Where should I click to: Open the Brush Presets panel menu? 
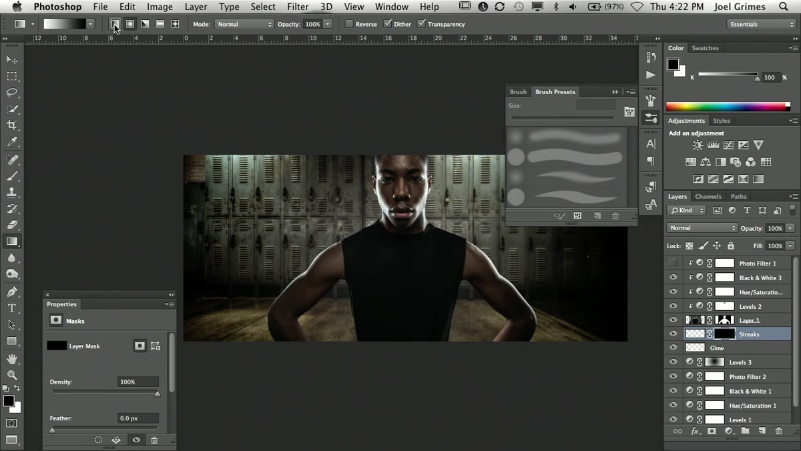(x=630, y=92)
